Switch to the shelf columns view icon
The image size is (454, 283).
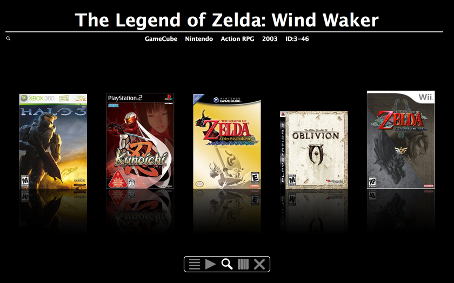(243, 264)
